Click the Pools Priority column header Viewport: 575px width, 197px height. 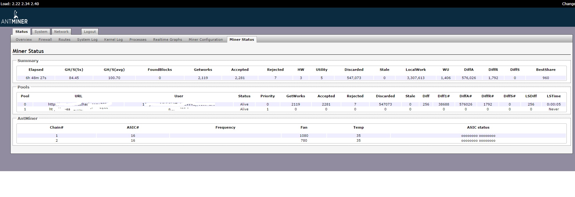(268, 96)
